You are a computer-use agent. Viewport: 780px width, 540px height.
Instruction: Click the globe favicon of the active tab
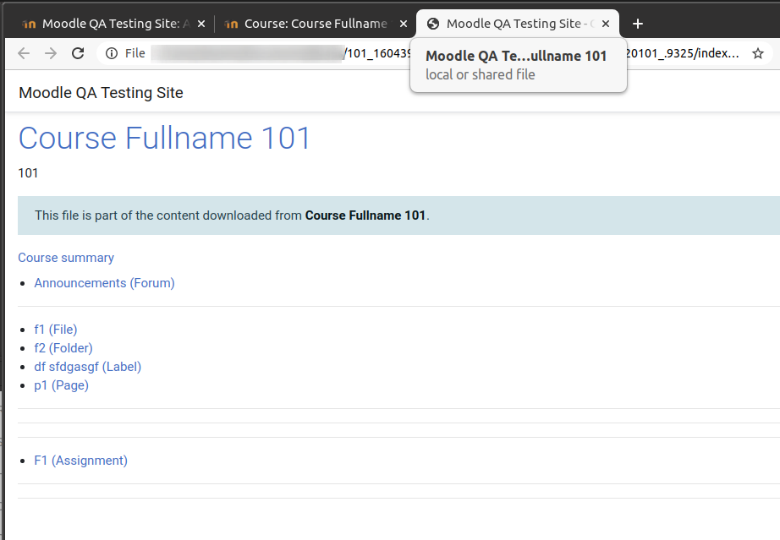(433, 24)
